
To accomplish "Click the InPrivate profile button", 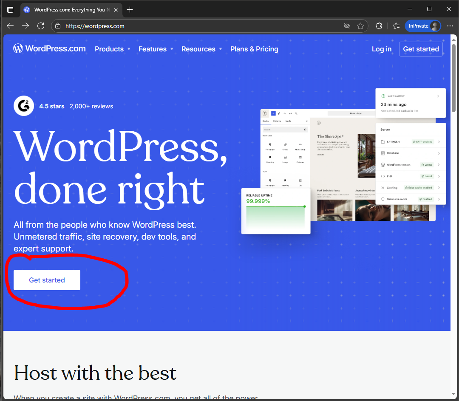I will 423,26.
